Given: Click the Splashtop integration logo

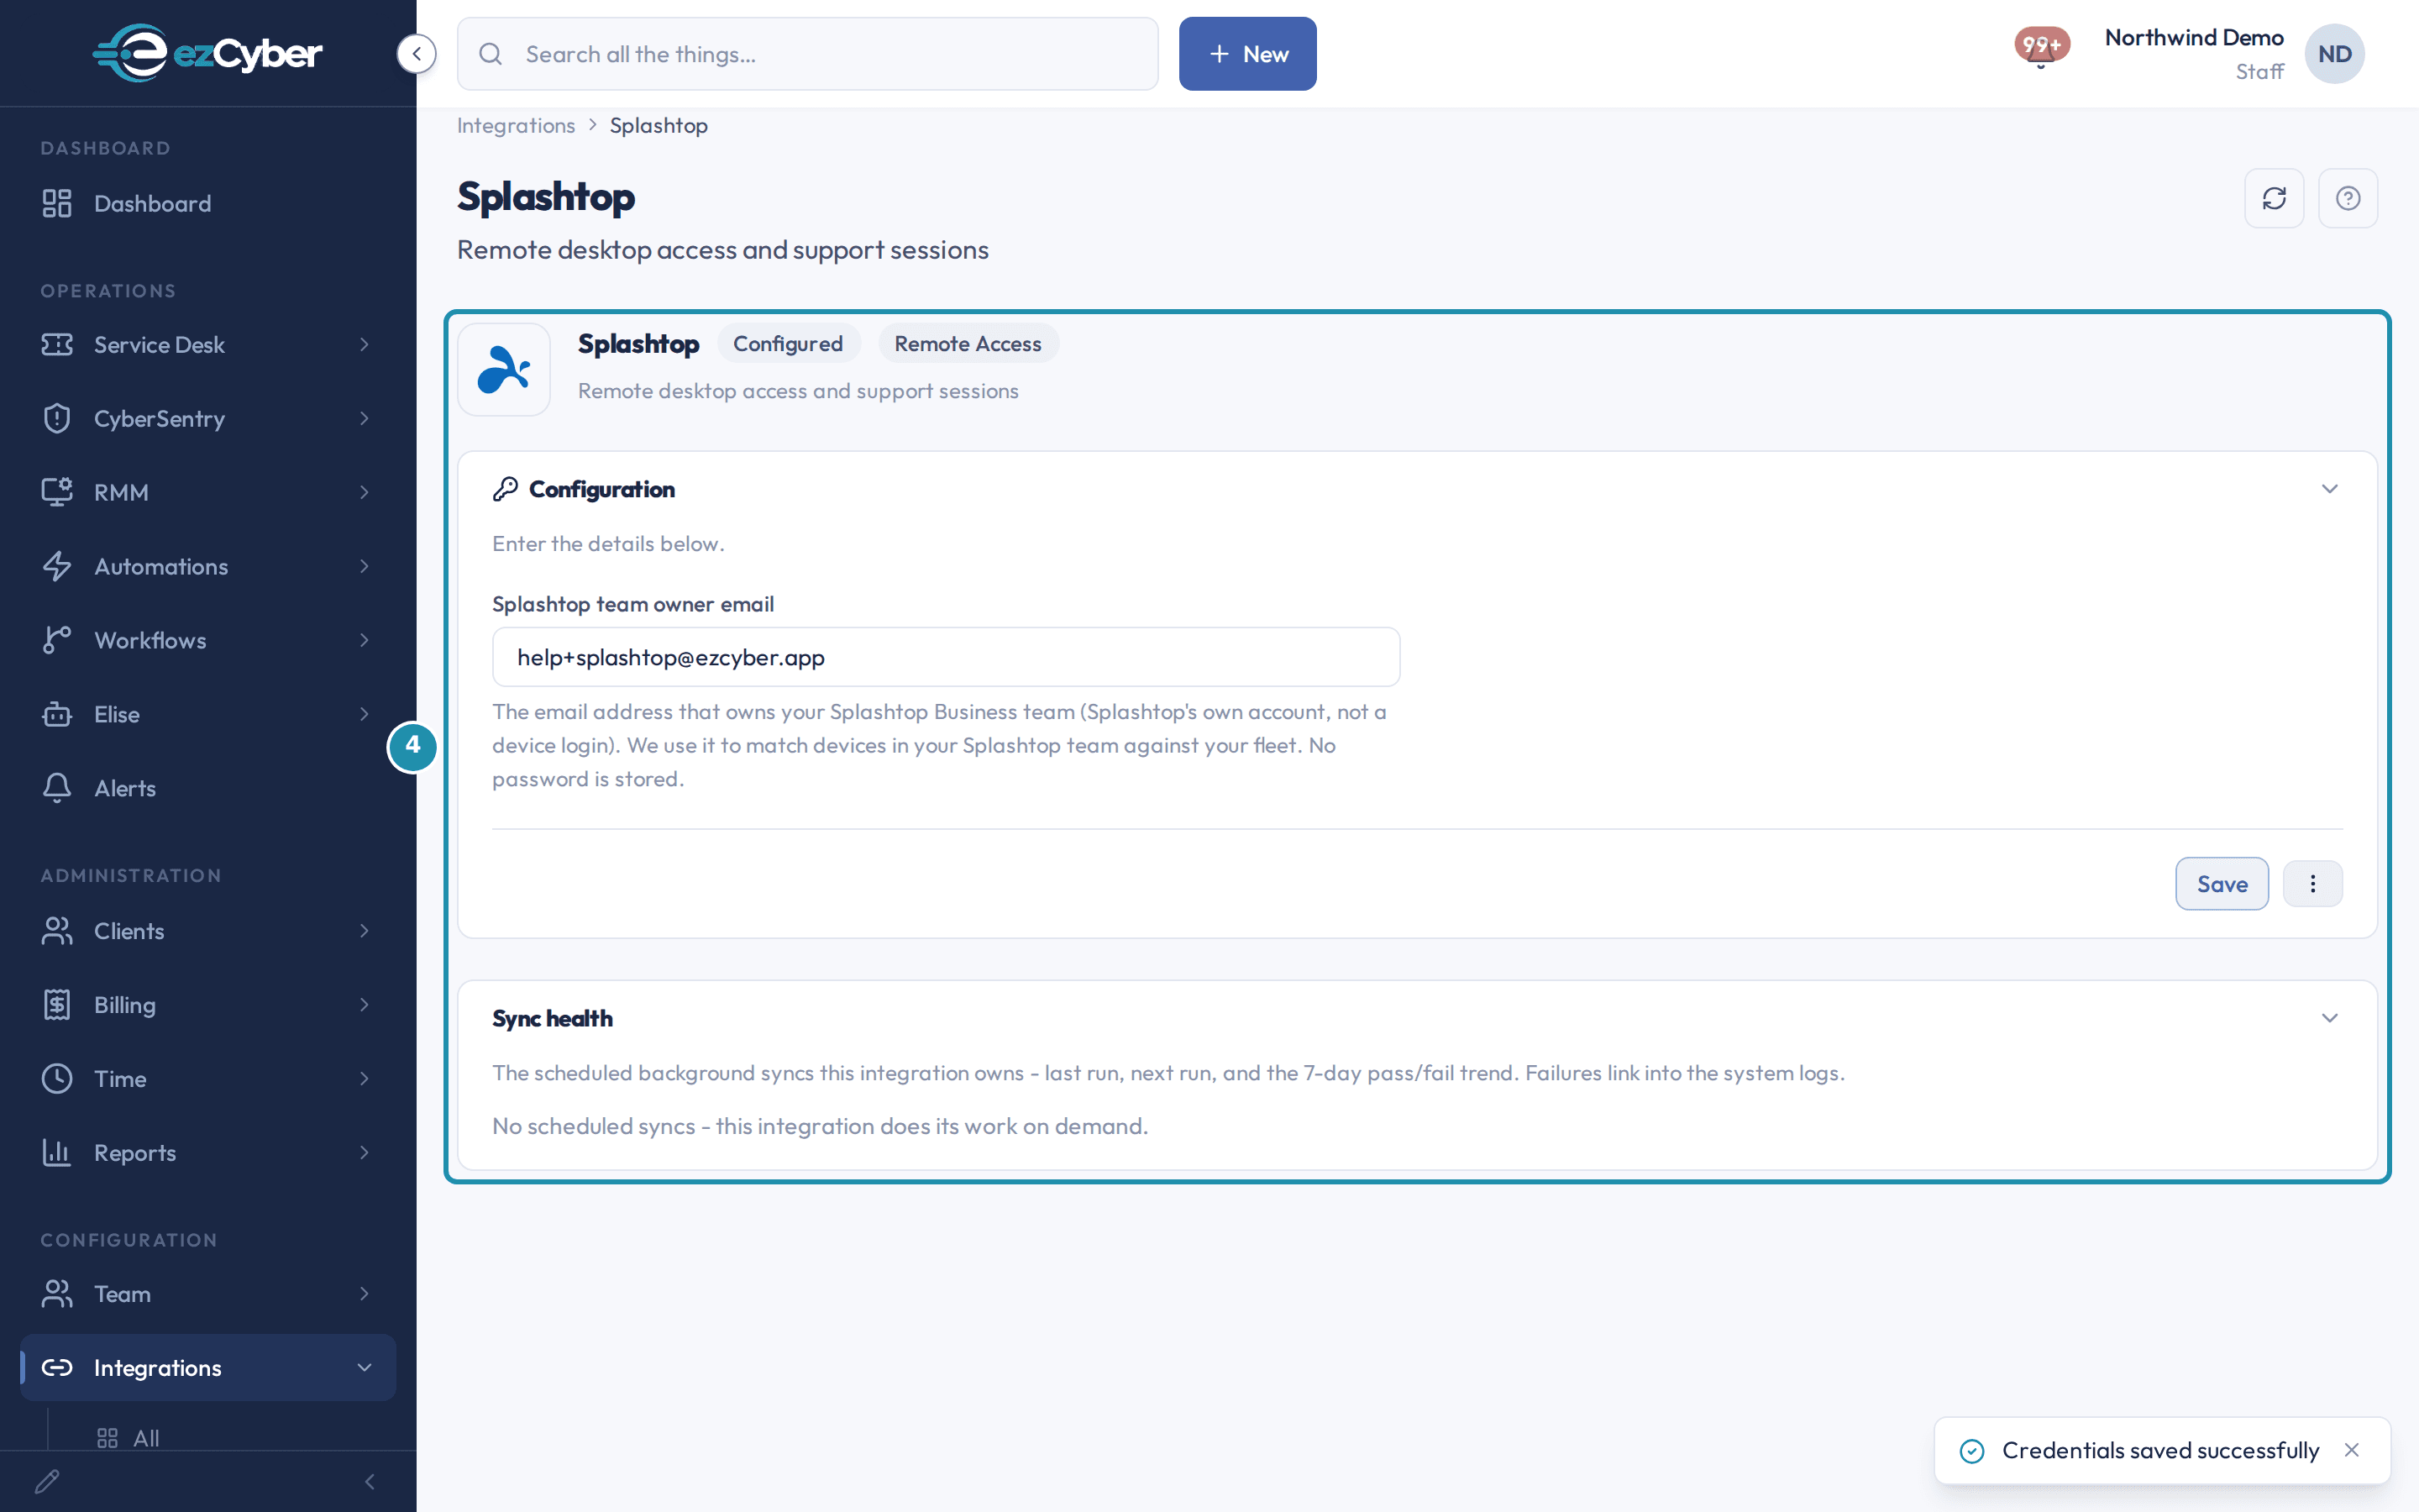Looking at the screenshot, I should point(504,369).
